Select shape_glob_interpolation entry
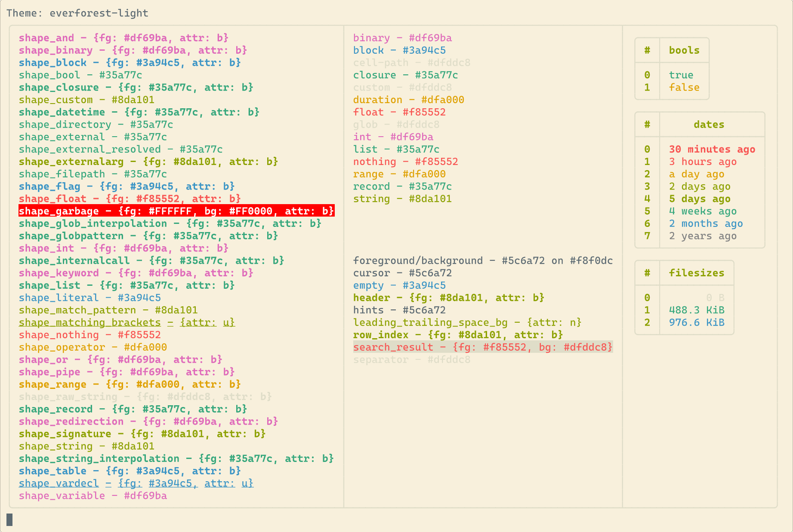 (170, 224)
